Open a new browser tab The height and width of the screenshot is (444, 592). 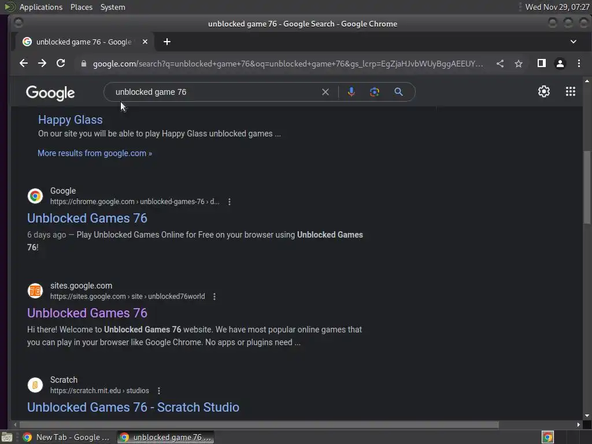click(x=167, y=42)
